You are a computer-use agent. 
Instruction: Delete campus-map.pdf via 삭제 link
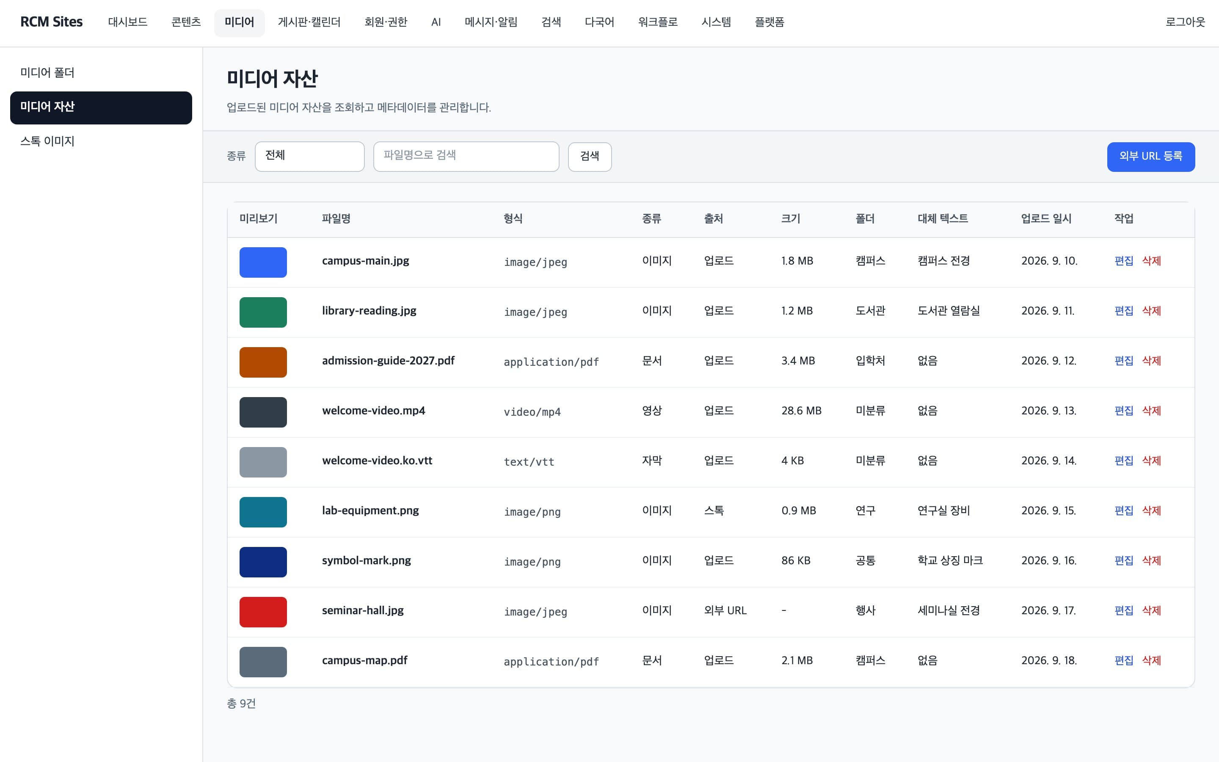(1152, 660)
